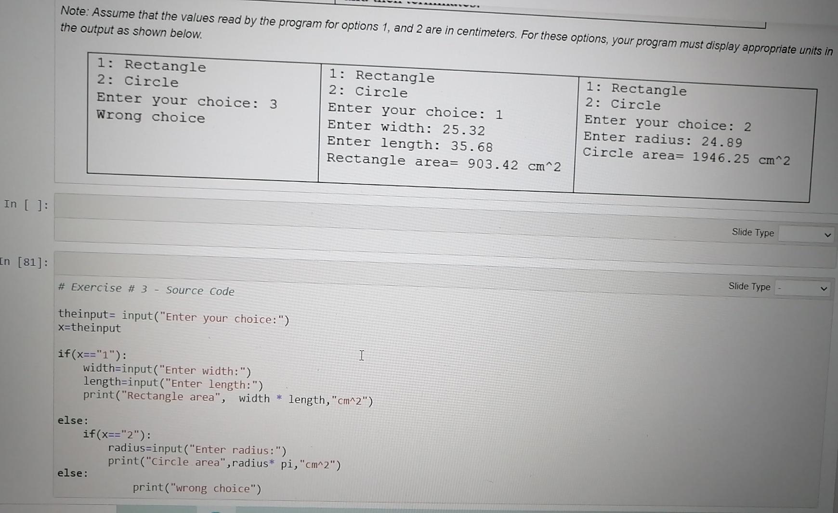Click 'Enter your choice: 3' in the sample output

(187, 100)
